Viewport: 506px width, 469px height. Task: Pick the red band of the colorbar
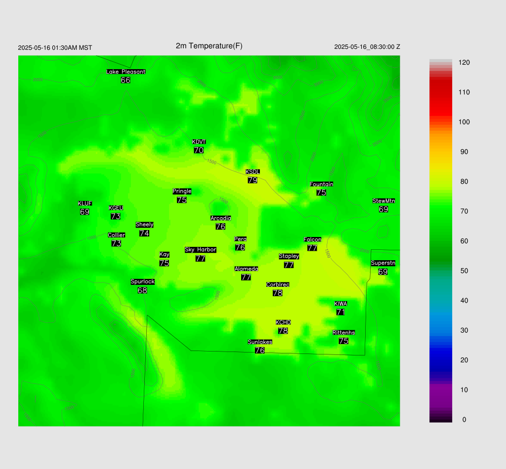[440, 97]
